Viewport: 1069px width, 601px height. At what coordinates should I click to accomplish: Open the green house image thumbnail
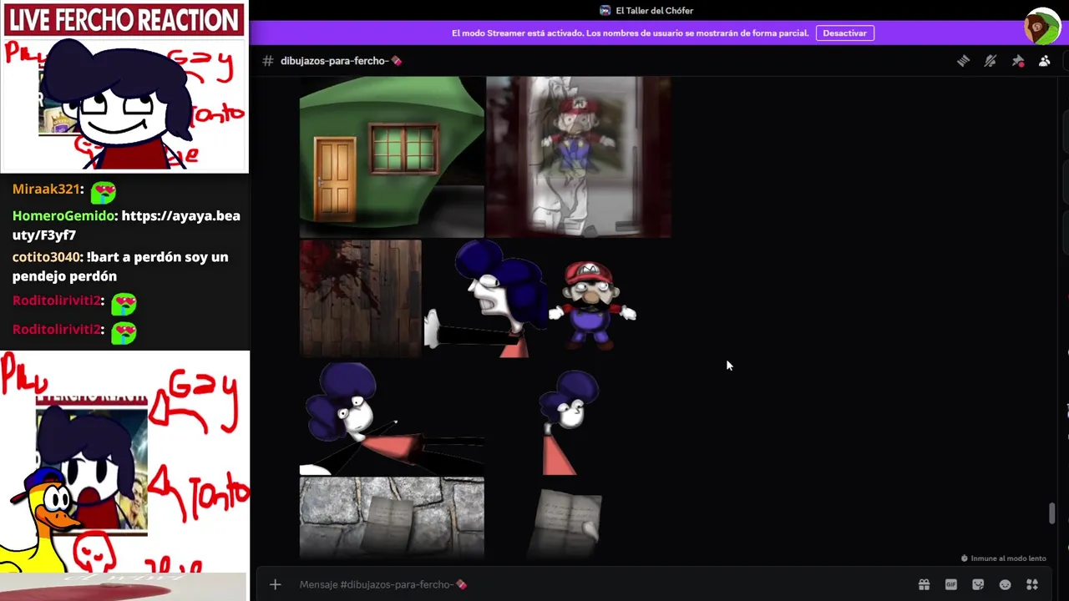[392, 157]
